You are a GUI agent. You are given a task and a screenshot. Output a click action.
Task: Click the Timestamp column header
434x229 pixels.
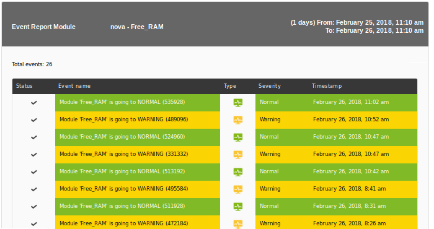[x=327, y=86]
